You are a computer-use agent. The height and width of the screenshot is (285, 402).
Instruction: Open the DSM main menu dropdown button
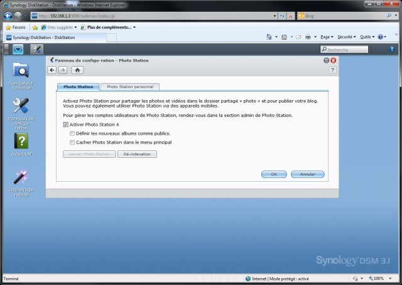point(18,49)
